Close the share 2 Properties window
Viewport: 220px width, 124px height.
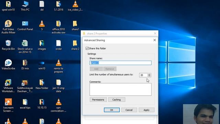coord(155,33)
